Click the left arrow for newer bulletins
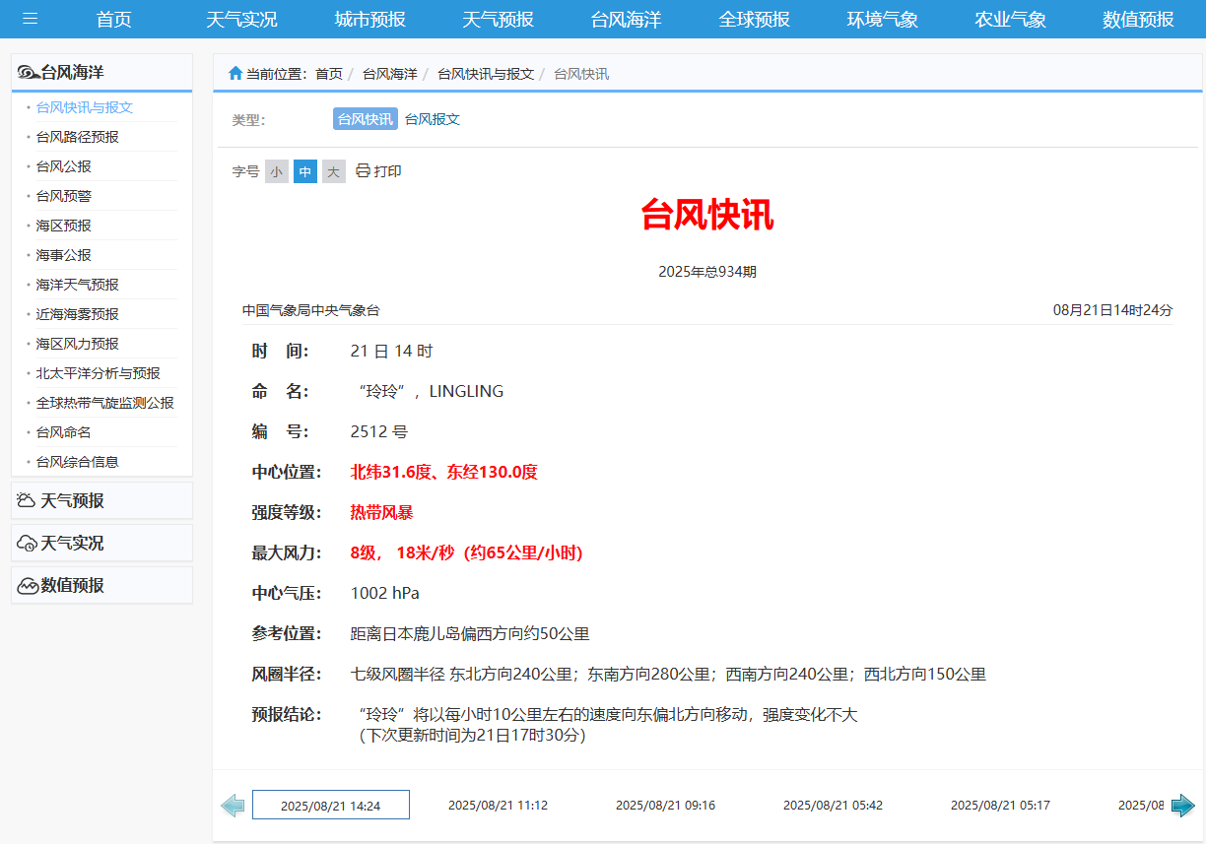 (233, 806)
